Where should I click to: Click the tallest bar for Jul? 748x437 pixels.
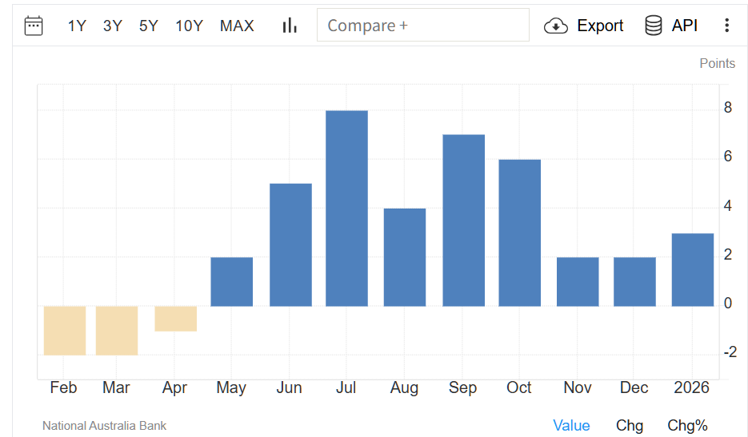[x=346, y=208]
